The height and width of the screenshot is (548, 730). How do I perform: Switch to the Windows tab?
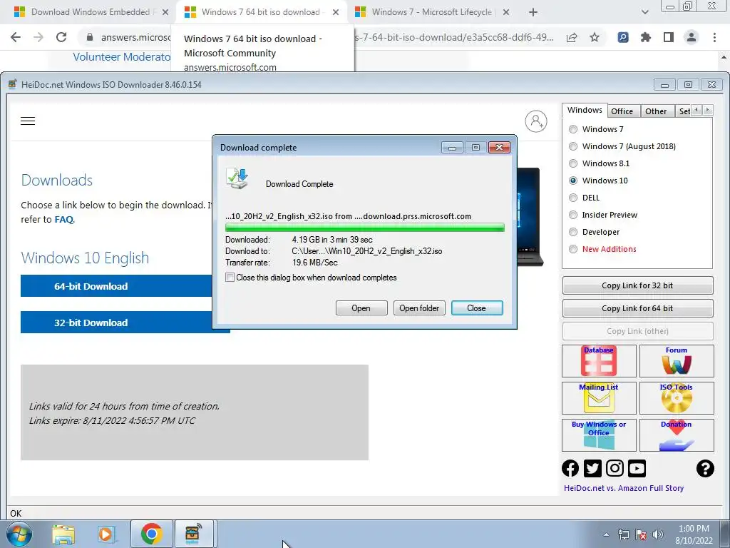click(585, 110)
